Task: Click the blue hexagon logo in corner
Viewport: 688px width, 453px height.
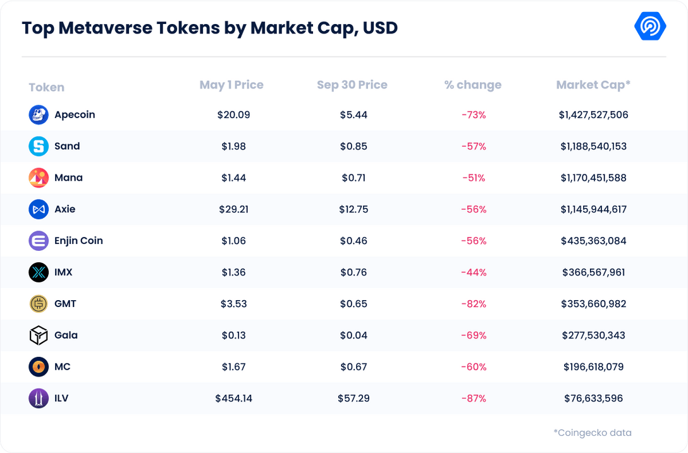Action: tap(649, 27)
